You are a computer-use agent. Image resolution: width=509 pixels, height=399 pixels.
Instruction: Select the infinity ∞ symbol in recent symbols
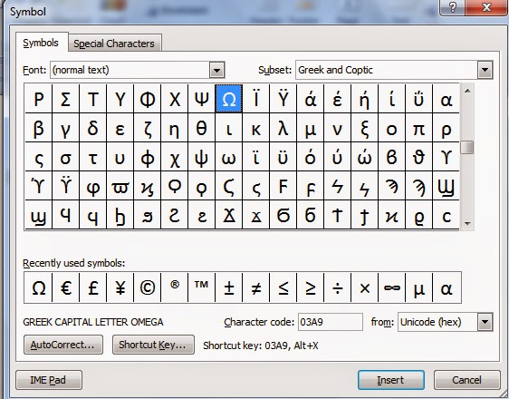[x=392, y=287]
